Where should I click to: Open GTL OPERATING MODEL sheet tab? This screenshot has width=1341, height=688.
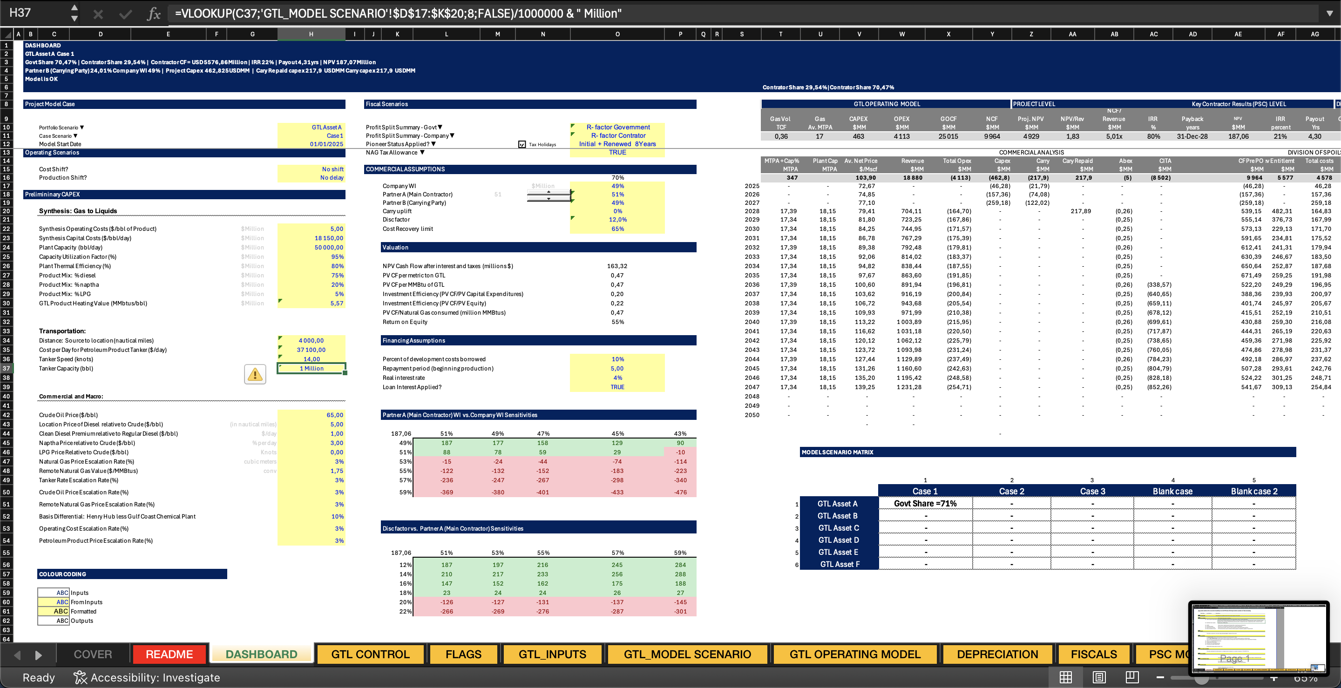(855, 654)
